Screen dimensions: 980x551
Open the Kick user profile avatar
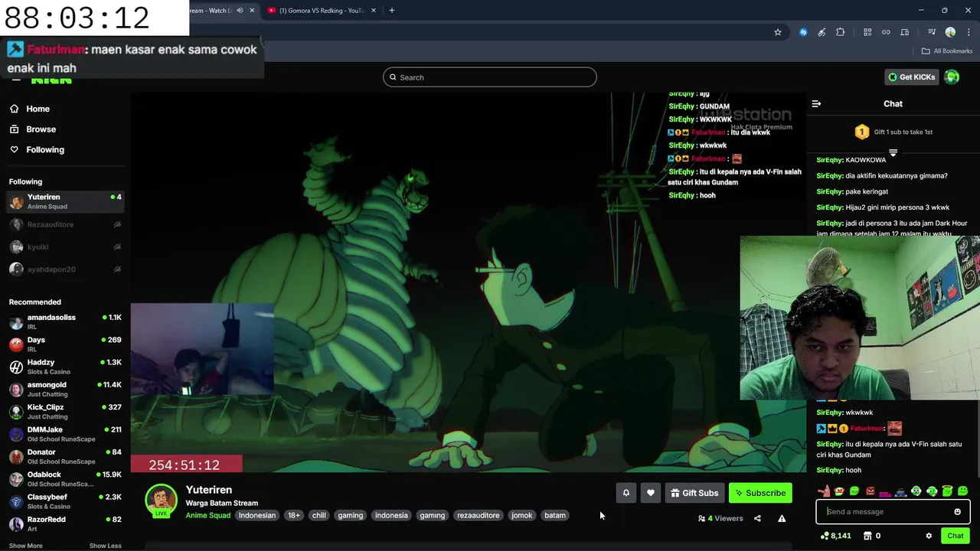(952, 77)
